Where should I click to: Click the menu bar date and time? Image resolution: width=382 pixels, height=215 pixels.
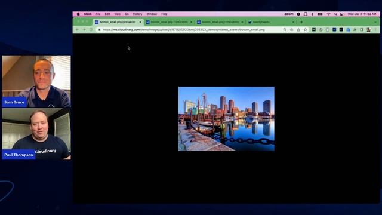[x=362, y=14]
